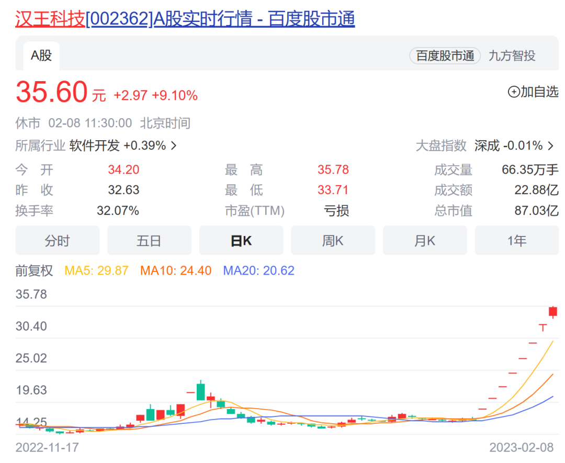This screenshot has width=565, height=463.
Task: Click the 昨收 value 32.63
Action: point(123,190)
